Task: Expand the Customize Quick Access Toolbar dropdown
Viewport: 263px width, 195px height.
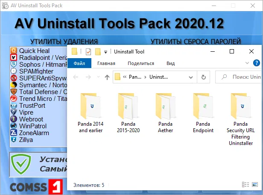Action: [x=106, y=52]
